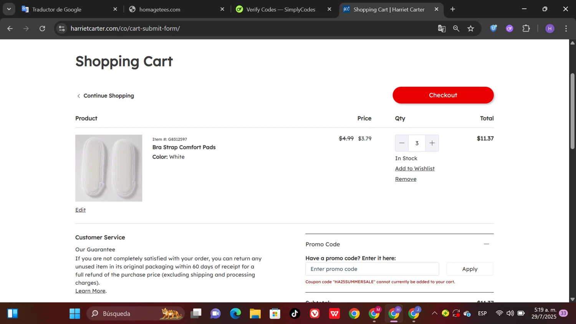Viewport: 576px width, 324px height.
Task: Open the Extensions puzzle menu
Action: coord(526,28)
